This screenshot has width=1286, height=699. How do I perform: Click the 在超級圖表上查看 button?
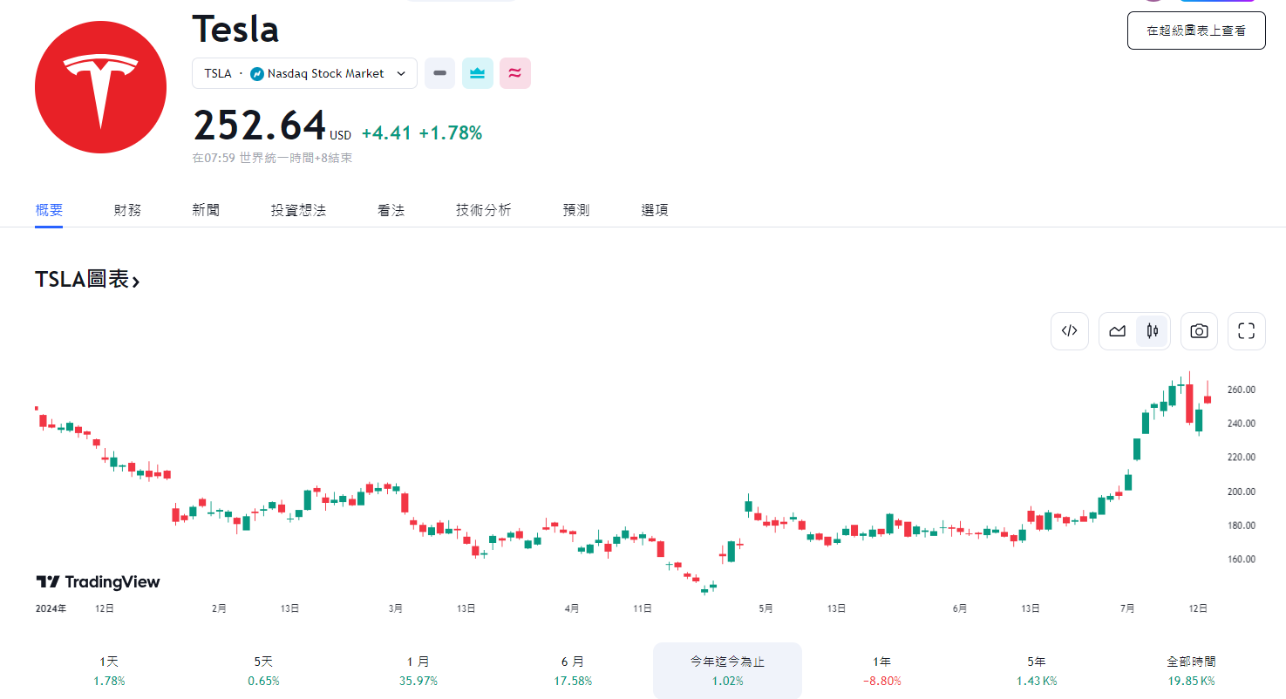(x=1195, y=31)
